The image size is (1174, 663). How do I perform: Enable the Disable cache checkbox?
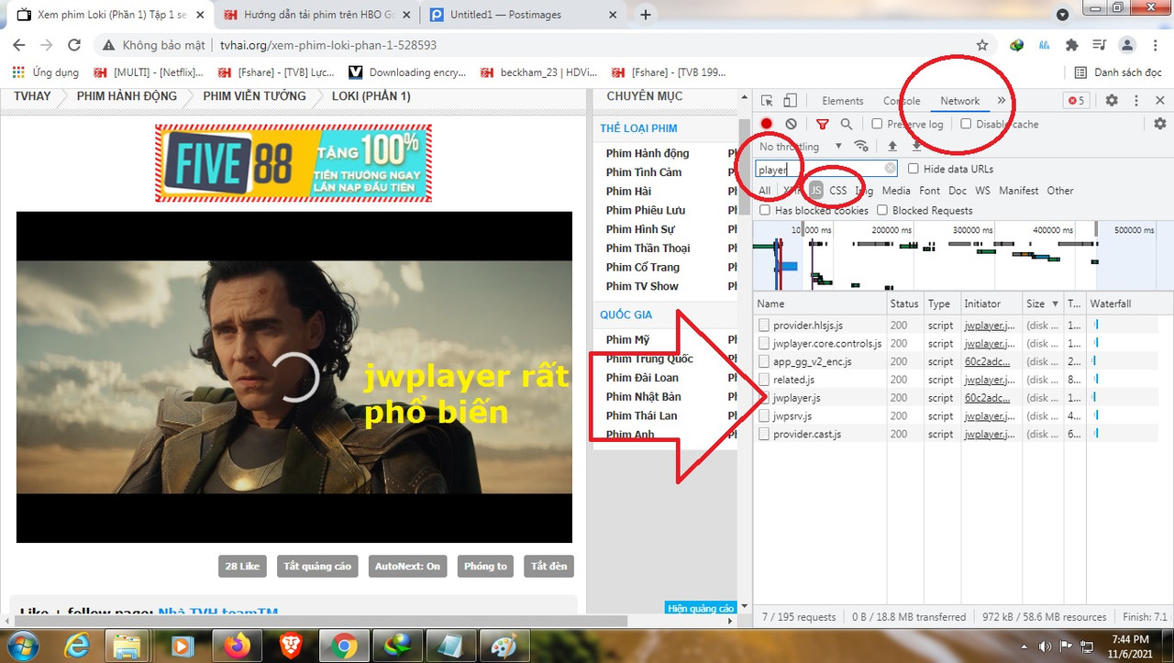pyautogui.click(x=966, y=124)
